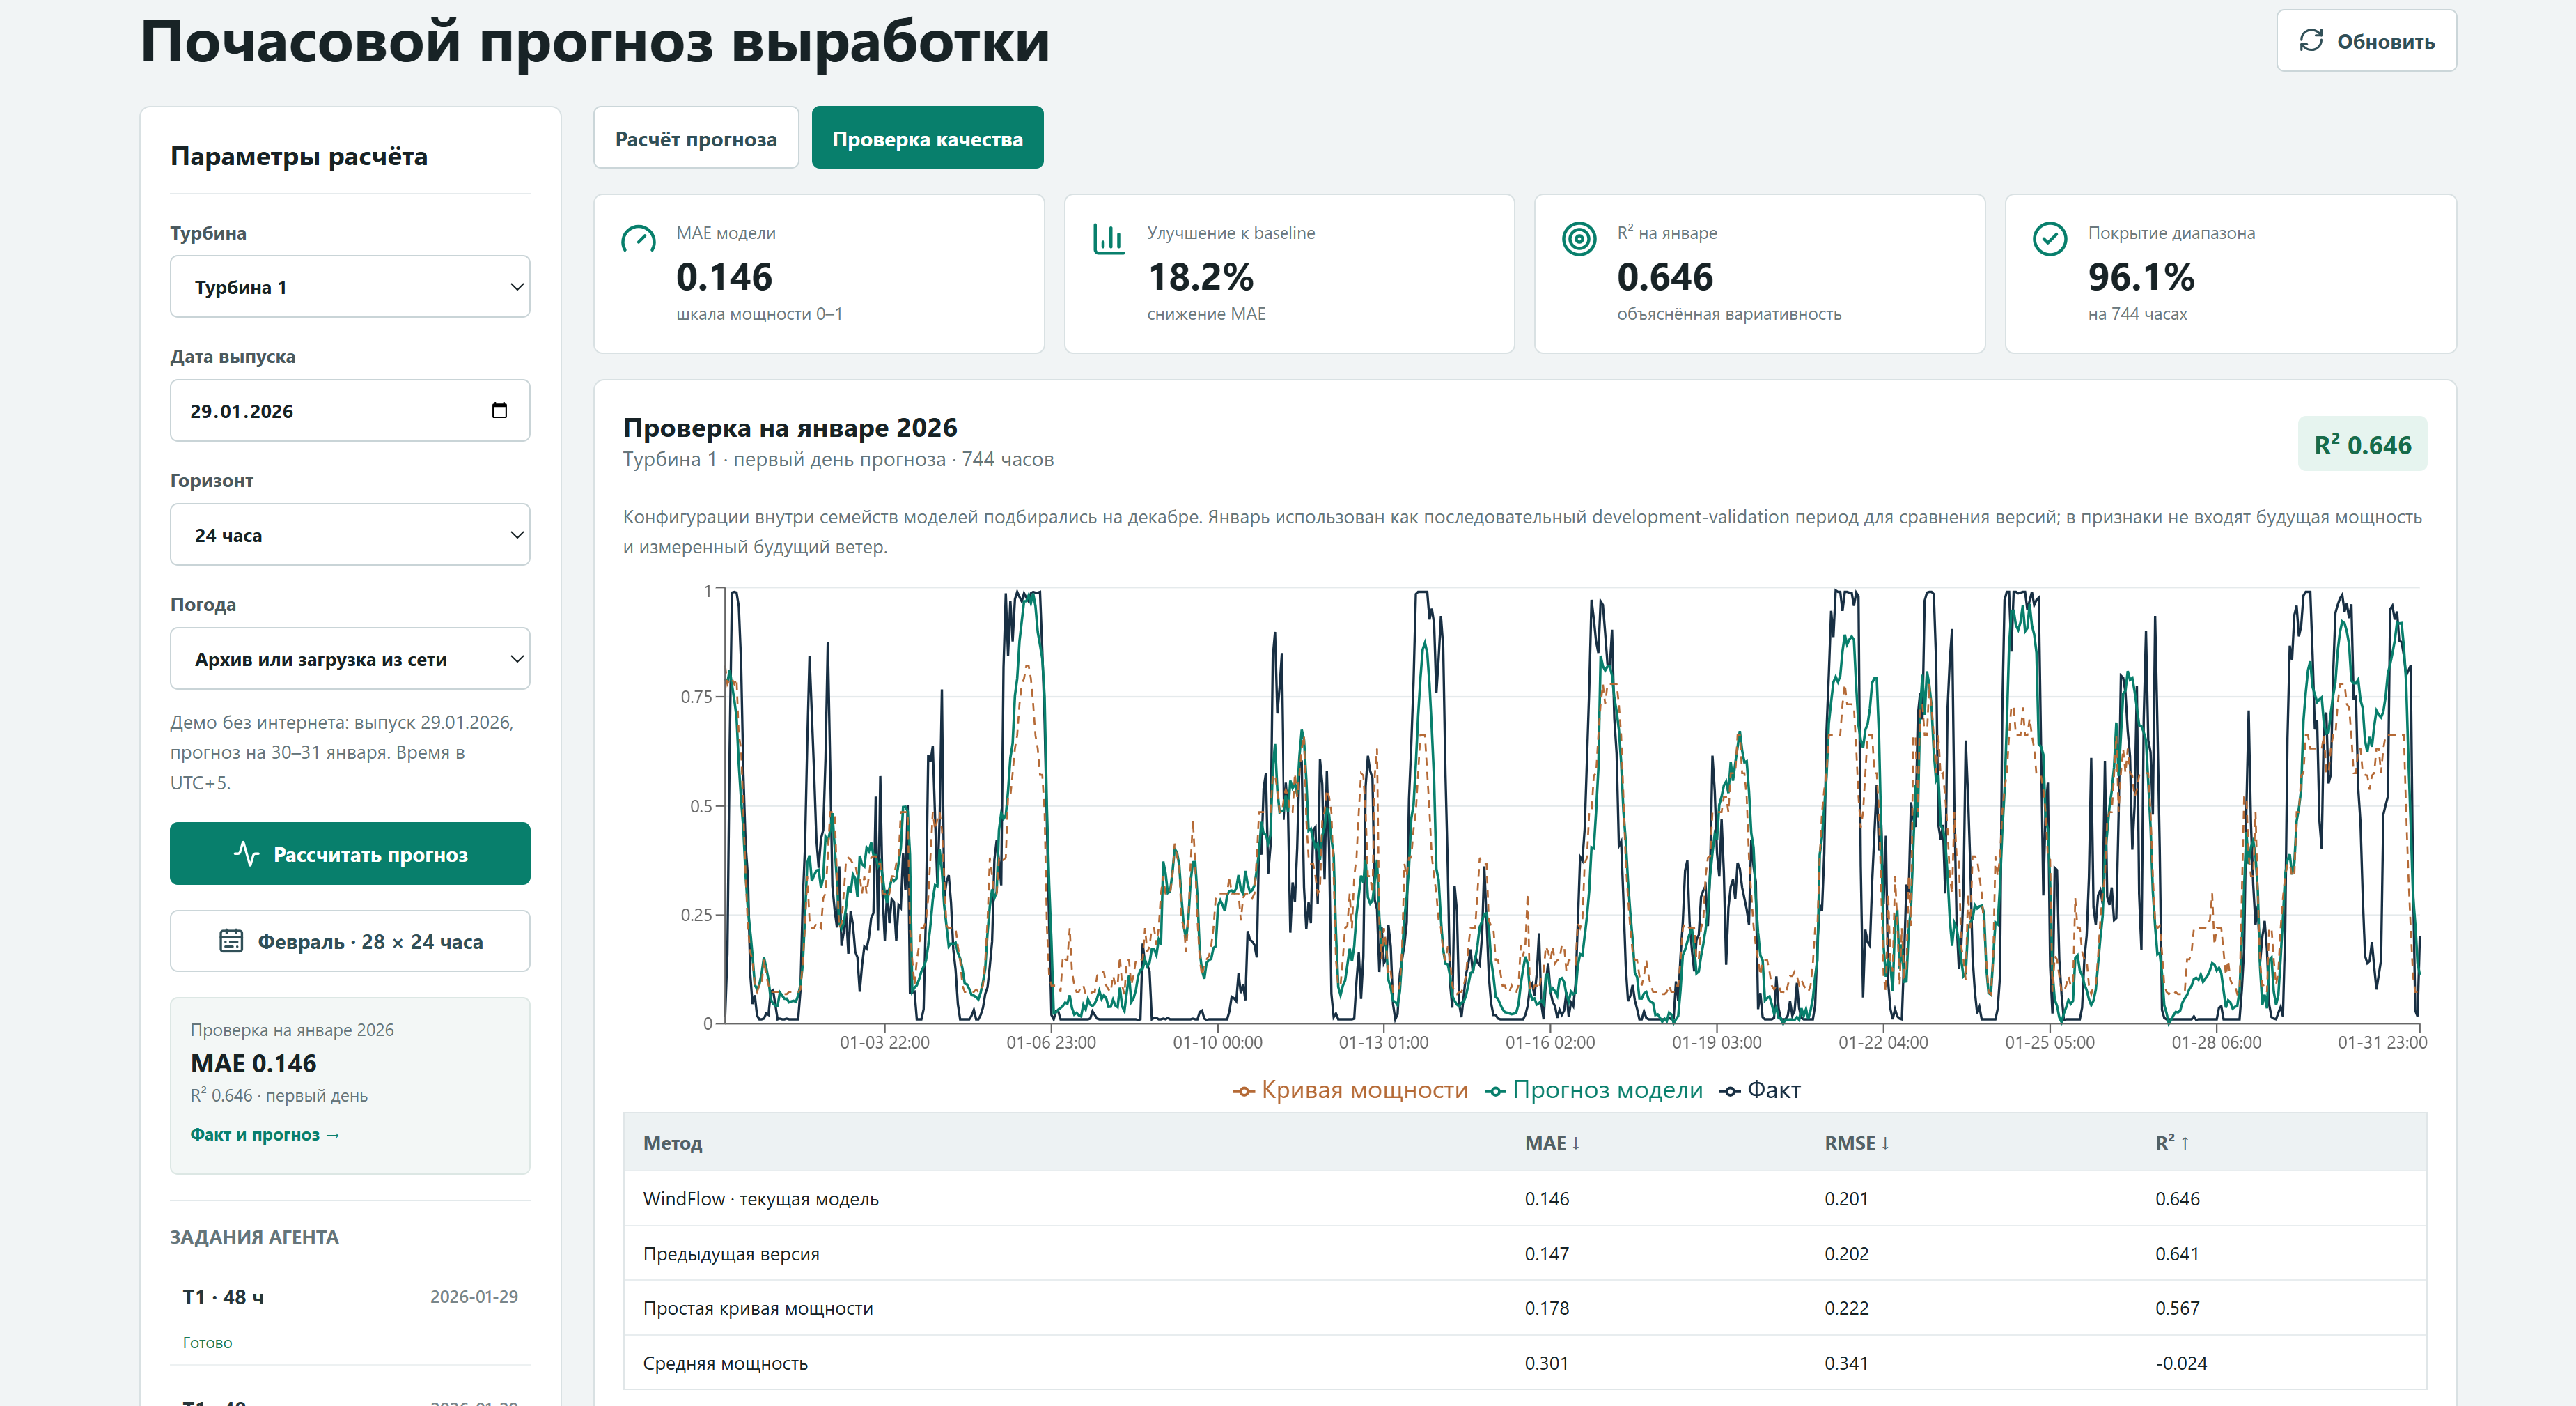Screen dimensions: 2576x1406
Task: Click the gauge icon on MAE модели card
Action: pyautogui.click(x=638, y=239)
